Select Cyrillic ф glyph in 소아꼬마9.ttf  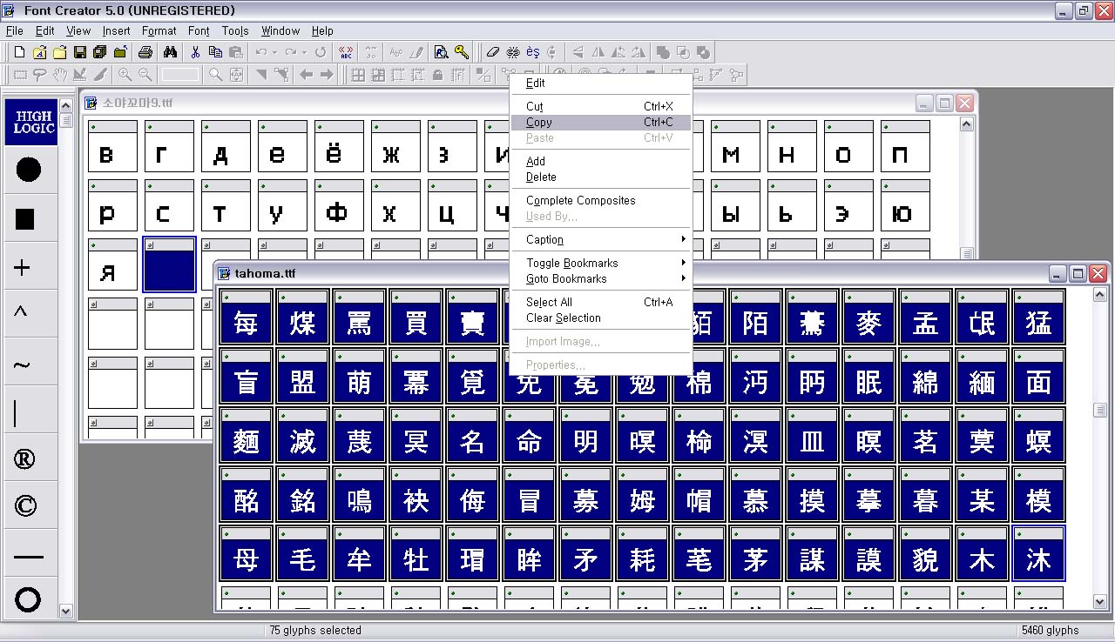pyautogui.click(x=339, y=205)
